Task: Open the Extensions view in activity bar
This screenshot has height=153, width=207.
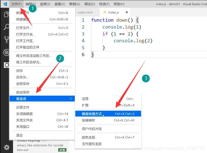Action: tap(6, 65)
